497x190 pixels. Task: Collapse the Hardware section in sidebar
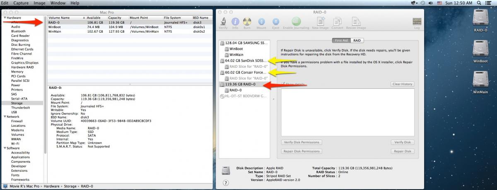point(4,18)
